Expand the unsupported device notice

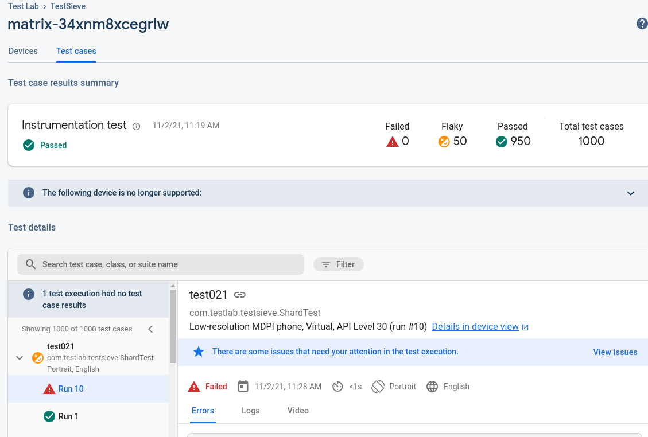tap(631, 193)
